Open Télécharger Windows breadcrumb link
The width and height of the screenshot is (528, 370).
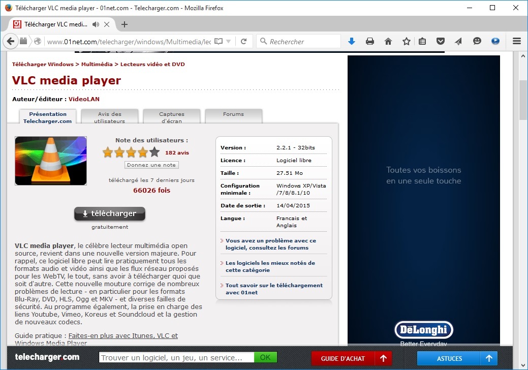click(43, 65)
